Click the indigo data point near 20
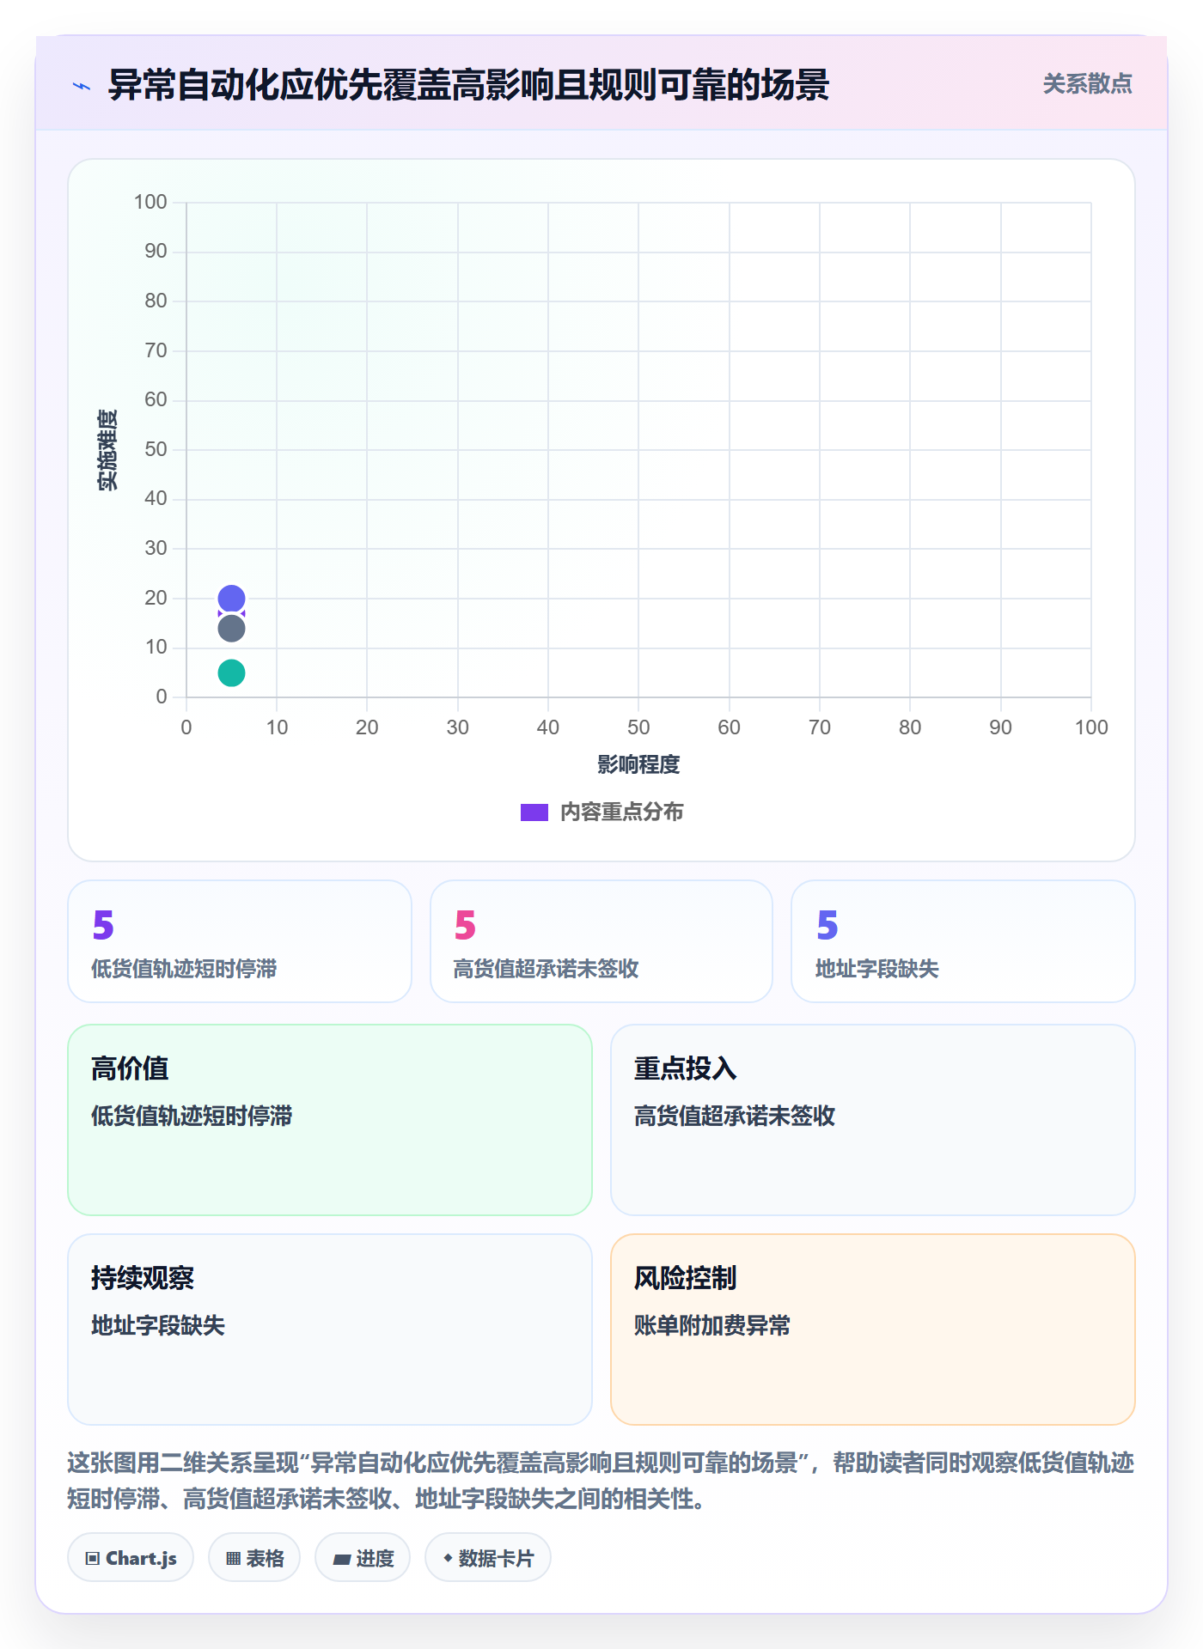The height and width of the screenshot is (1649, 1203). tap(231, 599)
